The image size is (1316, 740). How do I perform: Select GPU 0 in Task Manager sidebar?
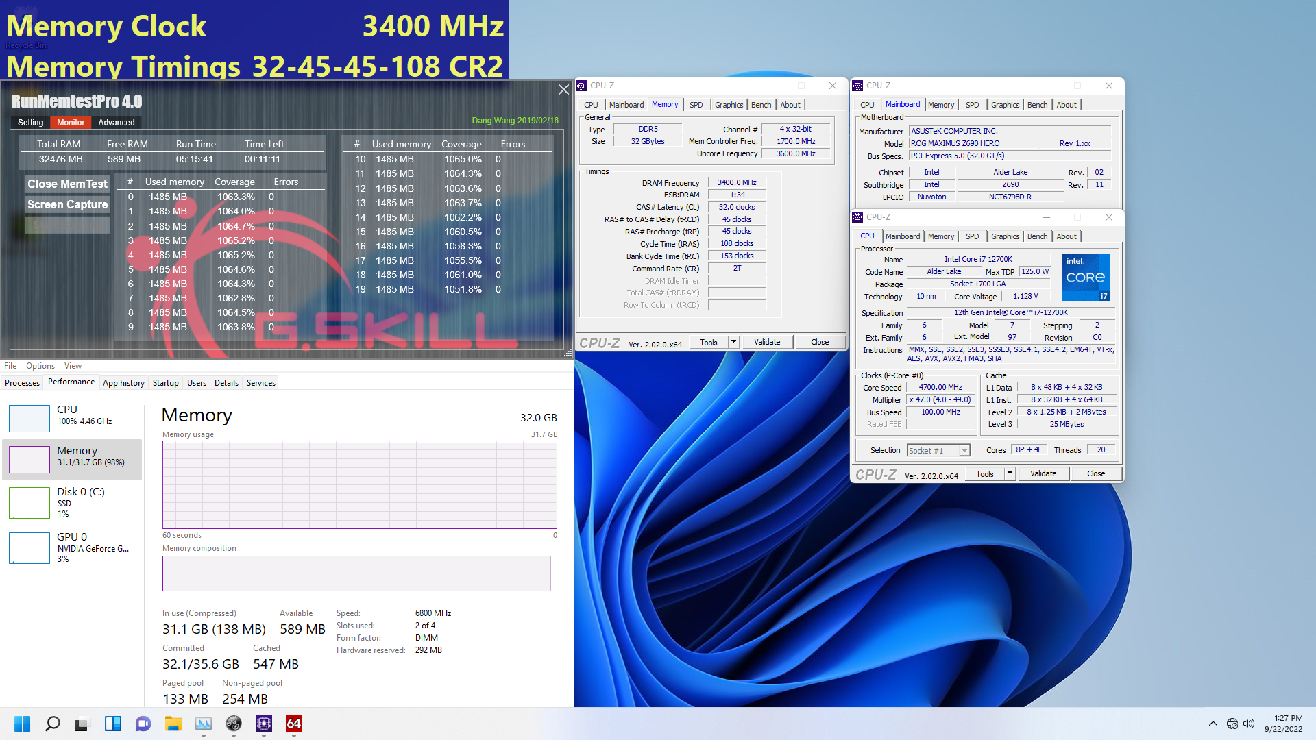tap(72, 547)
